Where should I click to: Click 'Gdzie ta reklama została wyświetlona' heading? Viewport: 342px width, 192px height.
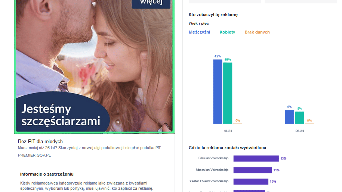[227, 148]
